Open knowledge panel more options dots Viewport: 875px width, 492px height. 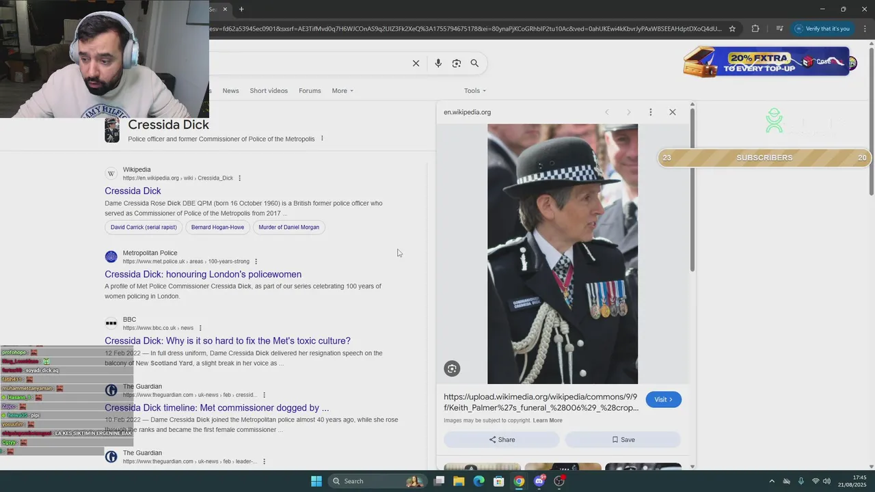[322, 139]
